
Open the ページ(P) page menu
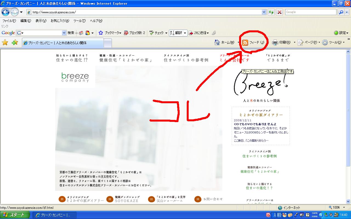[309, 42]
